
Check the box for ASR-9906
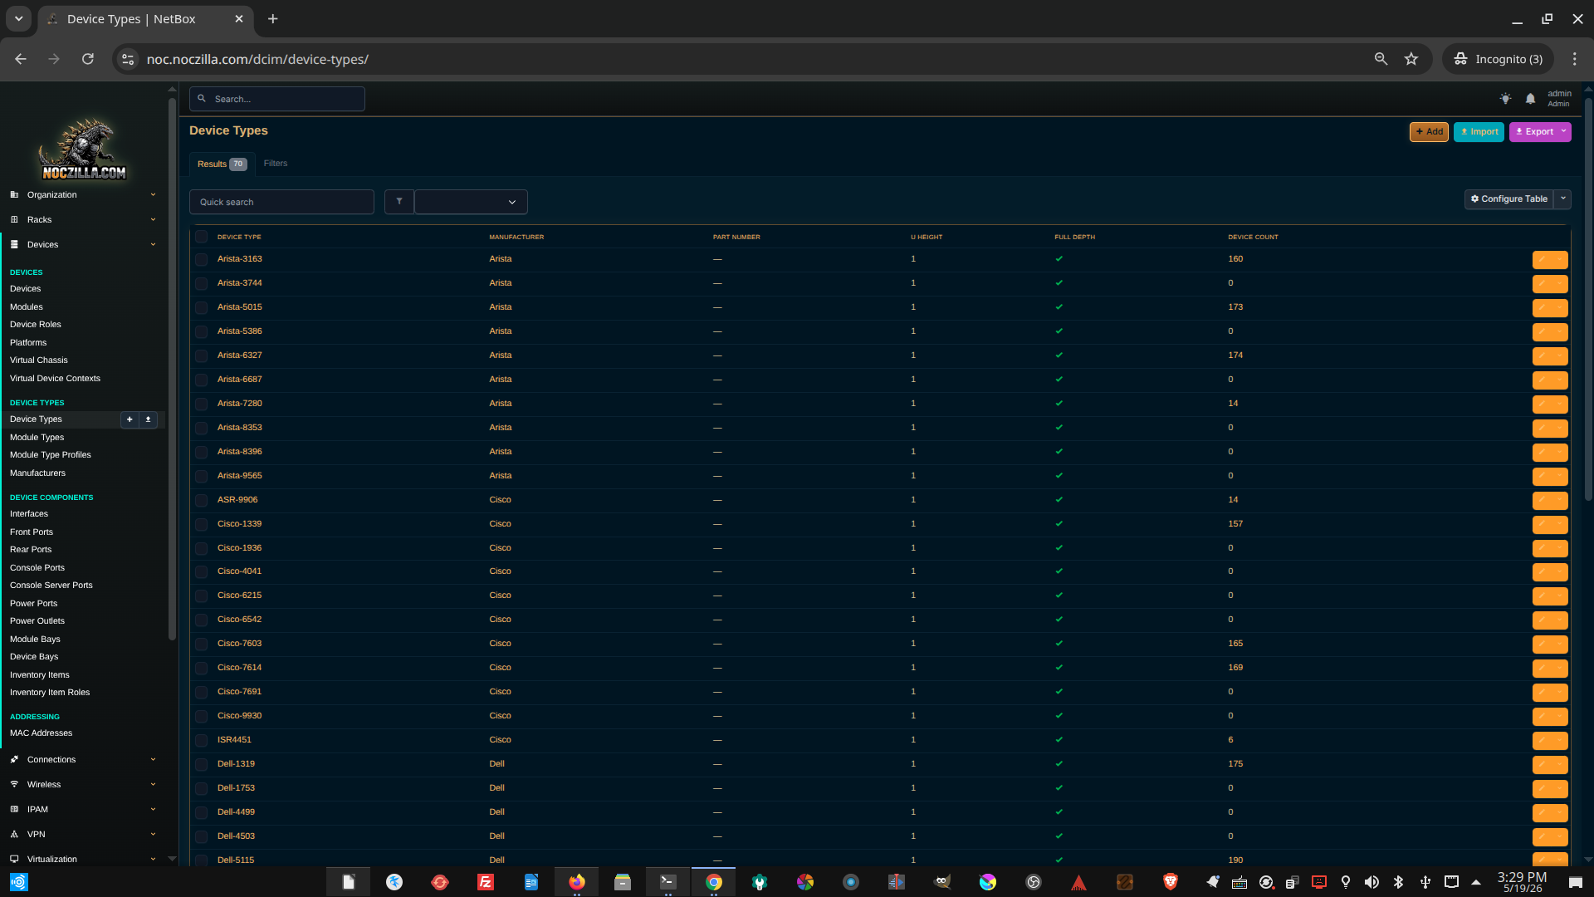[x=202, y=501]
